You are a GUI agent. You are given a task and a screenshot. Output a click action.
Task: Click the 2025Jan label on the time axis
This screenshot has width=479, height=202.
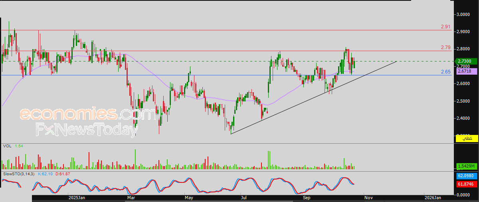coord(77,198)
